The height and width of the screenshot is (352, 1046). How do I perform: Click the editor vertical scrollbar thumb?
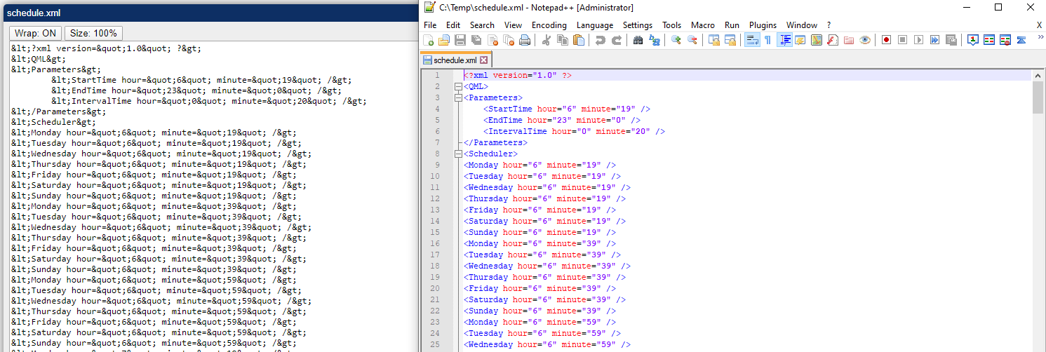pos(1038,97)
